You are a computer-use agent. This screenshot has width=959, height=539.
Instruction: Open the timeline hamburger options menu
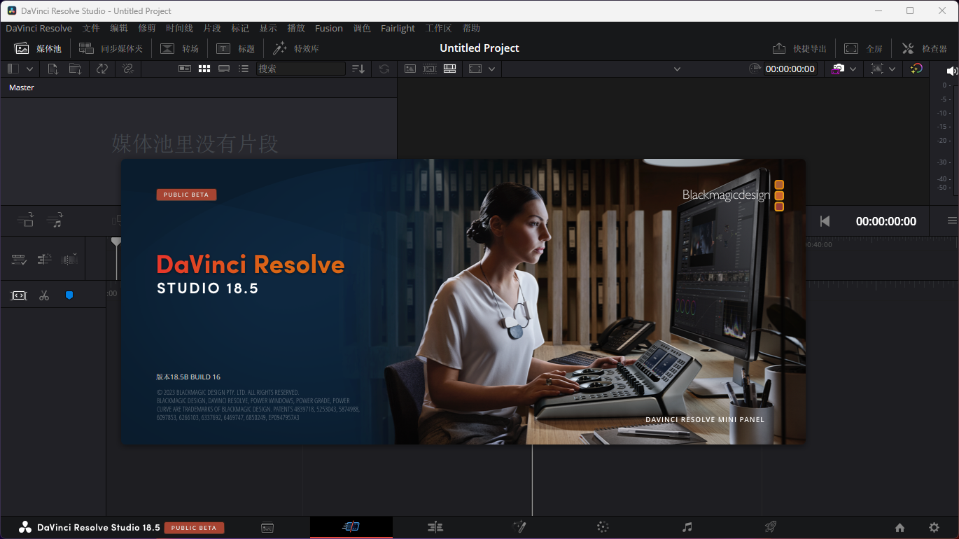952,220
